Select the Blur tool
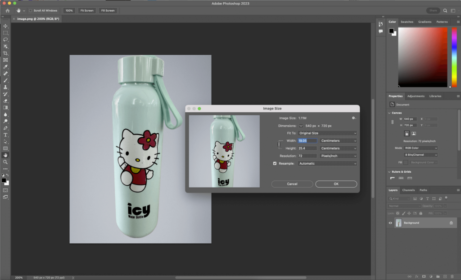Image resolution: width=461 pixels, height=280 pixels. 5,114
